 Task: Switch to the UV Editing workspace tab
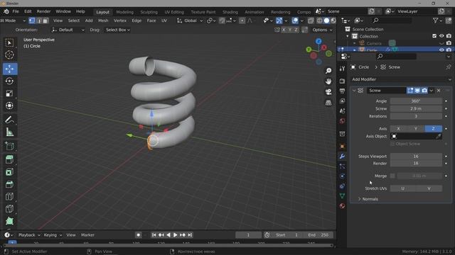coord(174,12)
